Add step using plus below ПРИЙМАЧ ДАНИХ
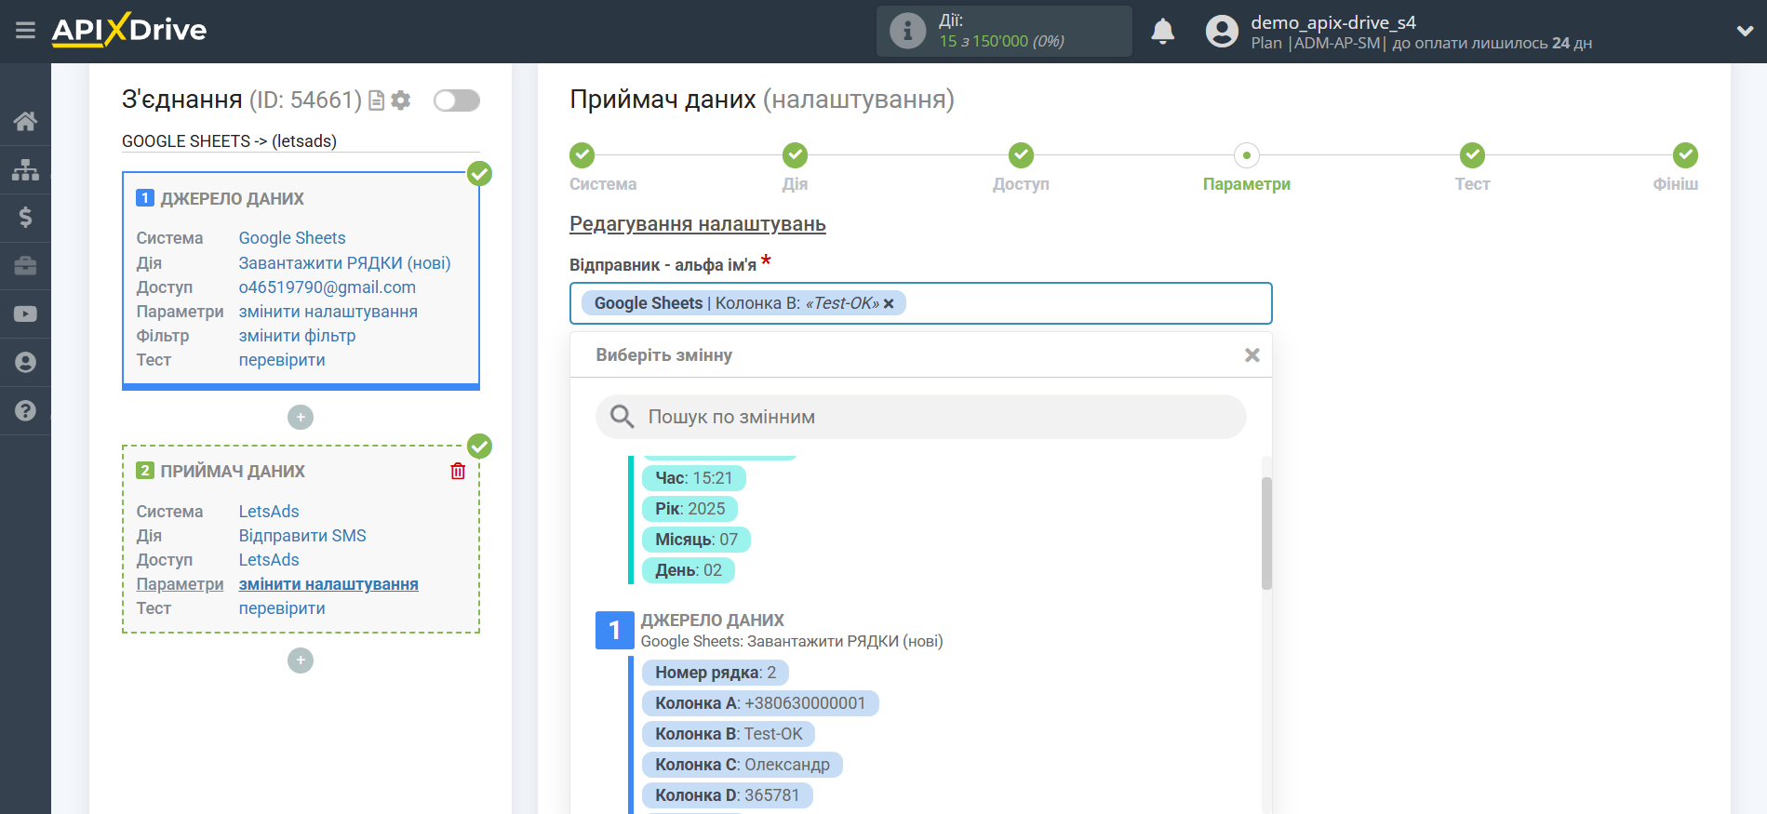Image resolution: width=1767 pixels, height=814 pixels. tap(301, 661)
